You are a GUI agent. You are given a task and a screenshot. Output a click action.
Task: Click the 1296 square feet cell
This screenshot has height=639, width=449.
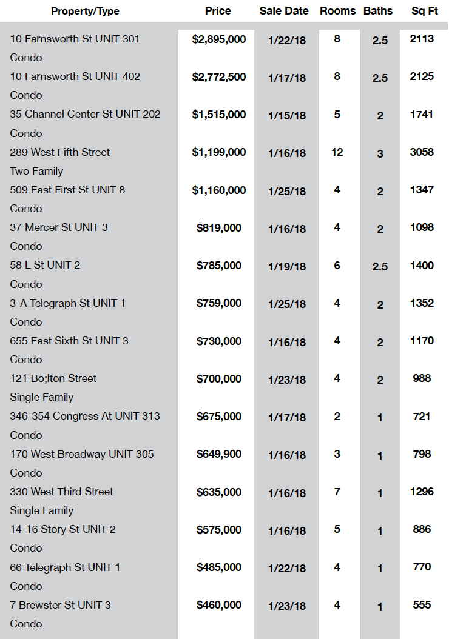(x=422, y=492)
